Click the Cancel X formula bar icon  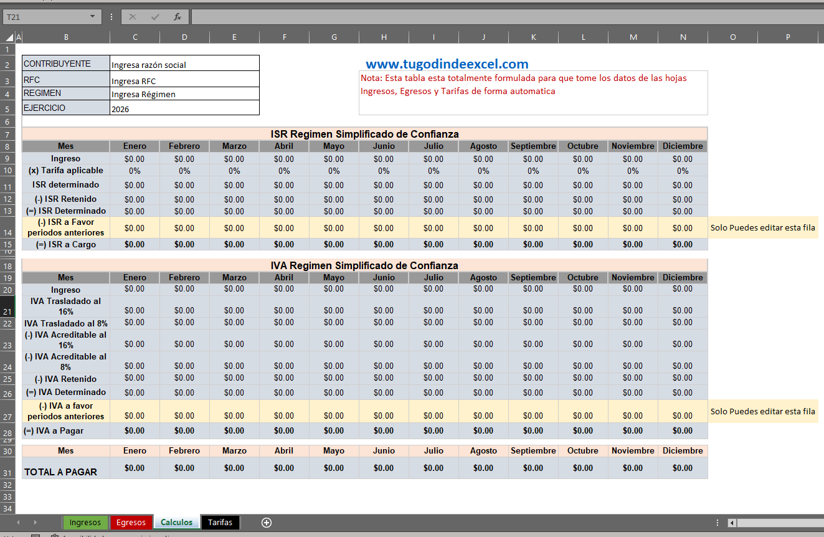pyautogui.click(x=133, y=17)
